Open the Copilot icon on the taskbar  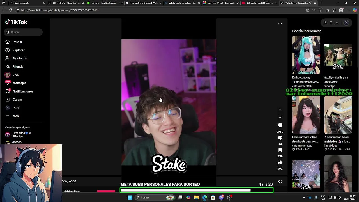(x=188, y=198)
